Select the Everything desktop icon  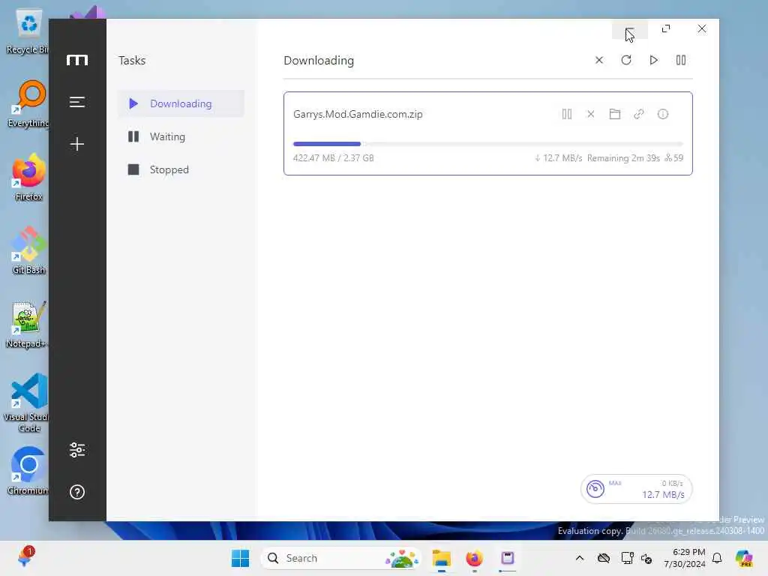[28, 103]
